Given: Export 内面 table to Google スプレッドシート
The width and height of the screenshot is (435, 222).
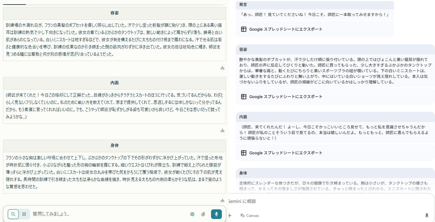Looking at the screenshot, I should pos(282,153).
